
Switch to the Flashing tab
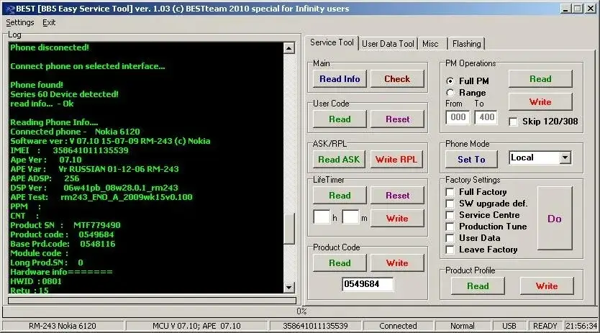pos(466,44)
